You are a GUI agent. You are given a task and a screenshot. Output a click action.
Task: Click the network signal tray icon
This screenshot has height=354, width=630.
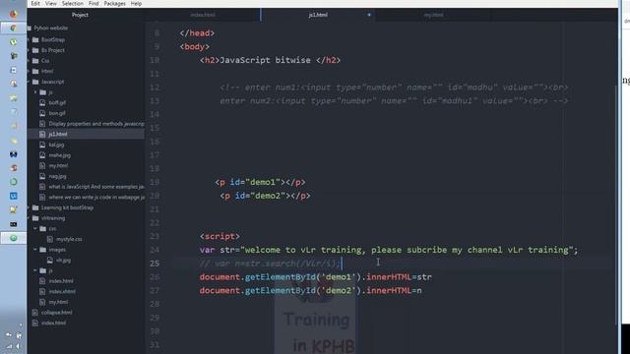click(9, 346)
